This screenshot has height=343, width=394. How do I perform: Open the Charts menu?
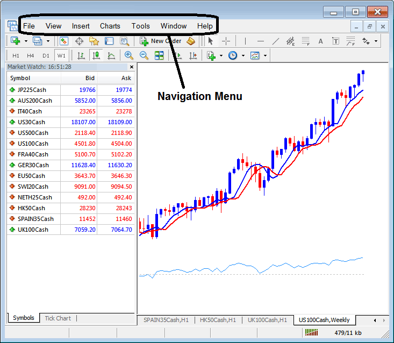[x=110, y=26]
